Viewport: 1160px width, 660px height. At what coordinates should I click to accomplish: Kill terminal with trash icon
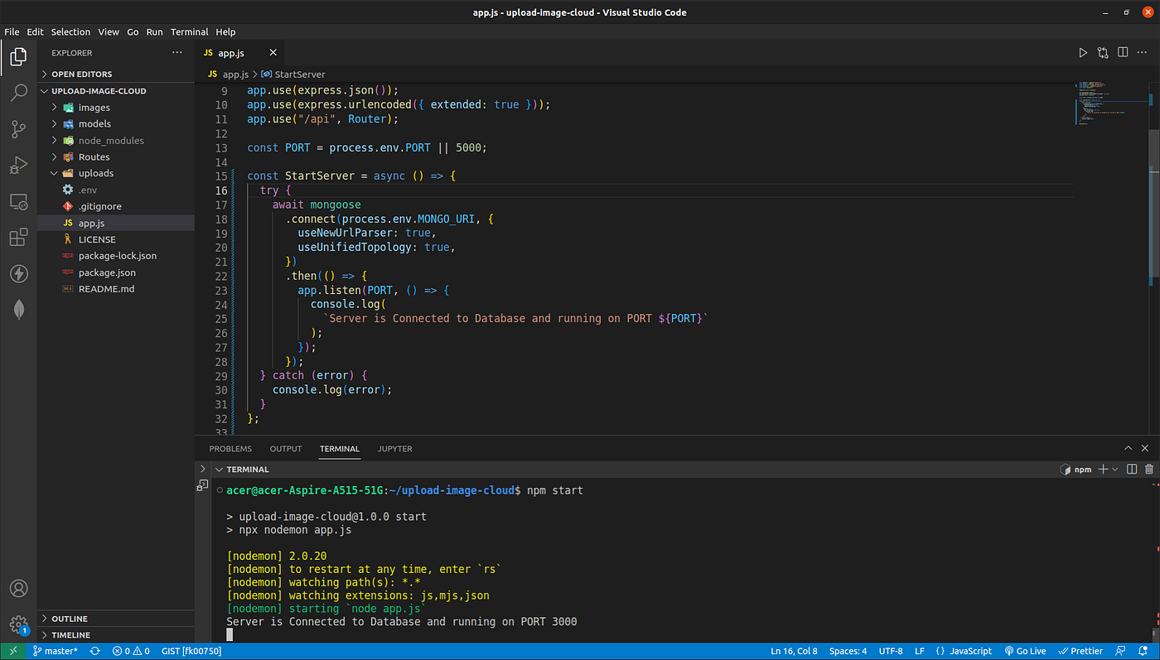click(1148, 470)
